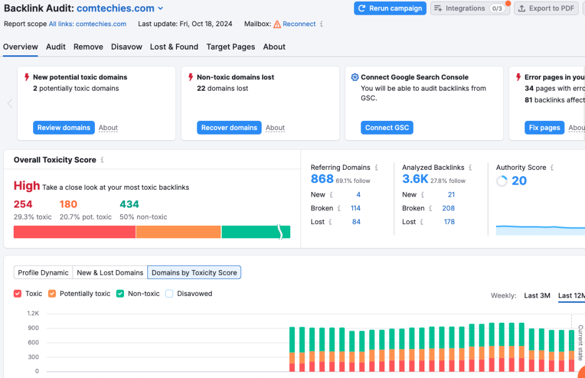This screenshot has width=585, height=378.
Task: Click the Review domains button
Action: (63, 127)
